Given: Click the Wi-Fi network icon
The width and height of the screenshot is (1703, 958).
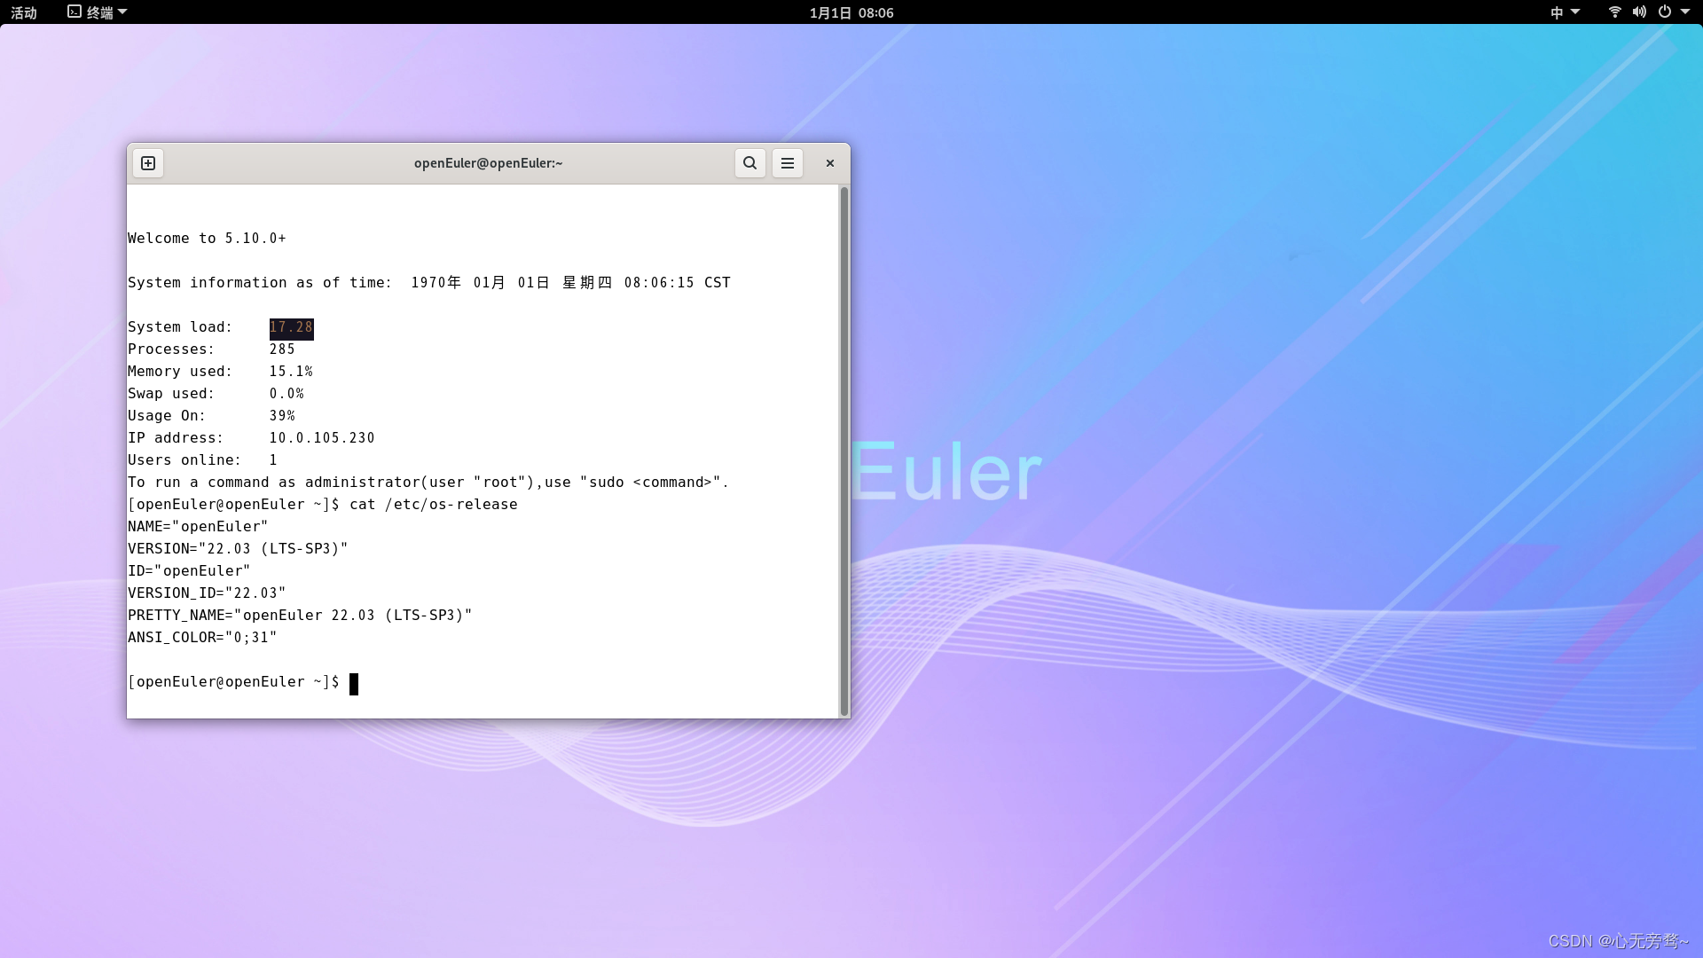Looking at the screenshot, I should click(x=1614, y=12).
